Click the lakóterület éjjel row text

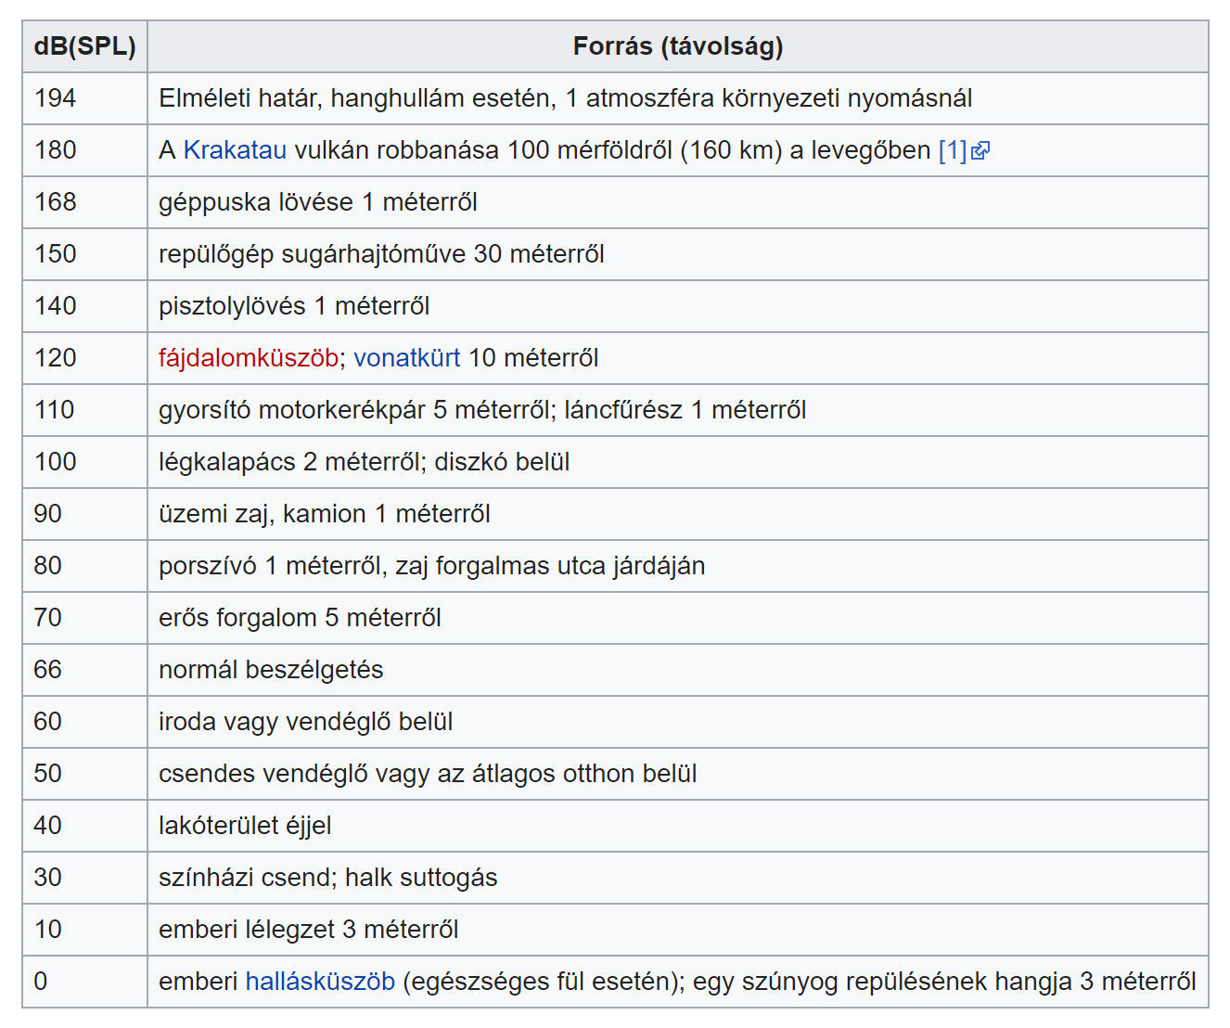245,826
